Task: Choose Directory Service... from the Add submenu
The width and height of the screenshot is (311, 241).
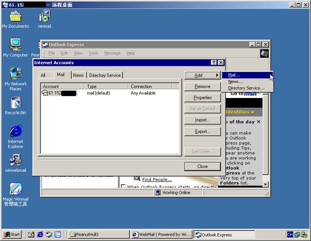Action: [246, 88]
